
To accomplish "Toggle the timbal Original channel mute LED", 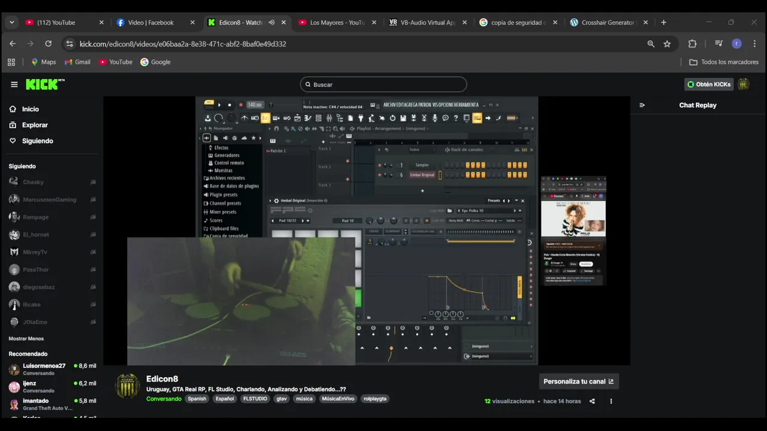I will click(379, 175).
